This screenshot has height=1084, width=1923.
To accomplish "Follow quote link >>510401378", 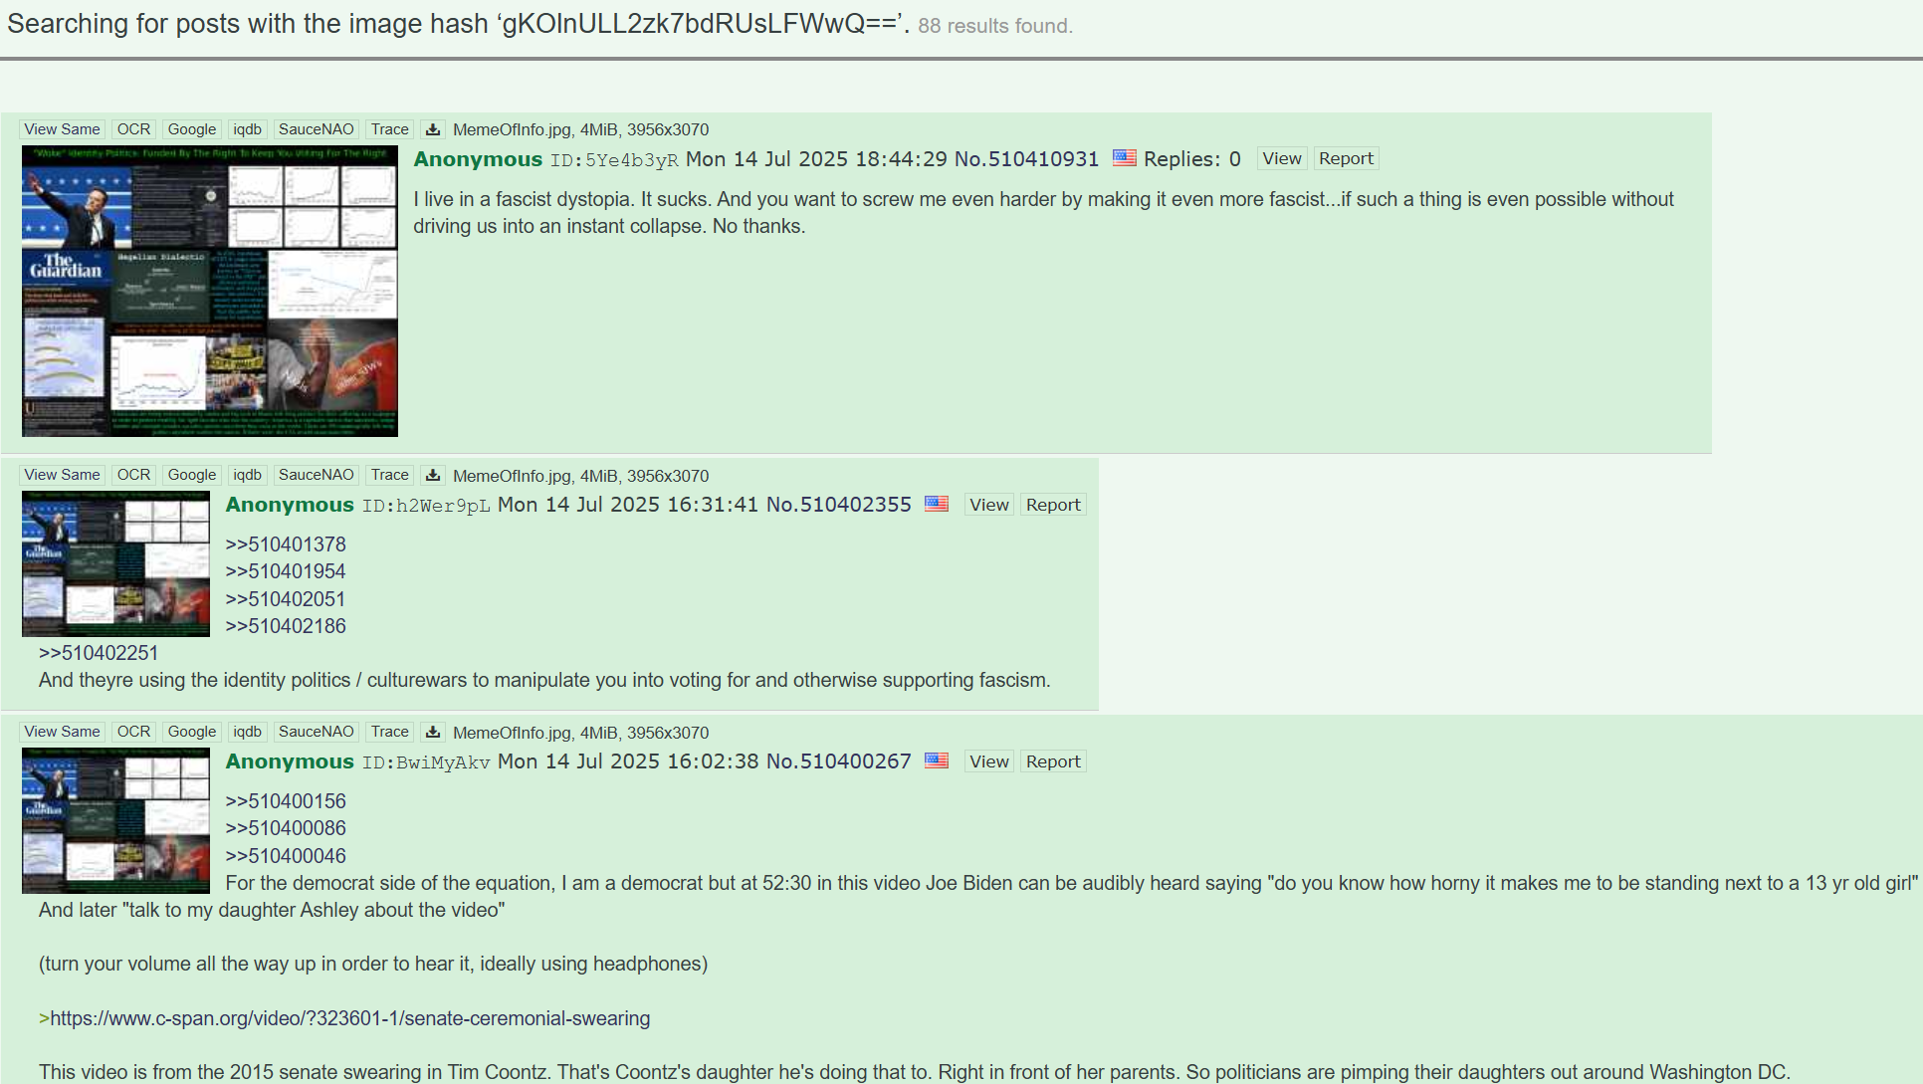I will point(286,544).
